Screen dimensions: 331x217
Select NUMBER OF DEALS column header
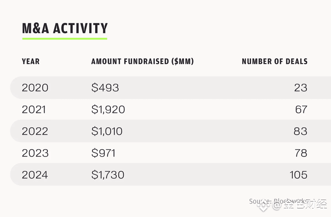point(274,61)
